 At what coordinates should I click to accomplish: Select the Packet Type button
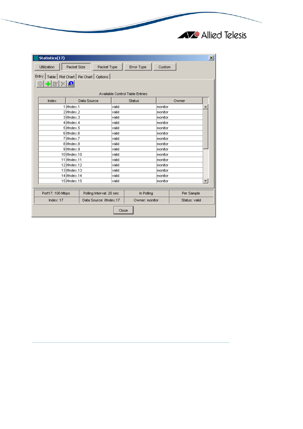tap(107, 67)
